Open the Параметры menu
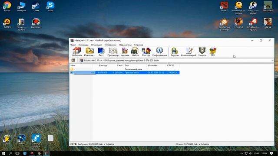278x156 pixels. tap(125, 45)
